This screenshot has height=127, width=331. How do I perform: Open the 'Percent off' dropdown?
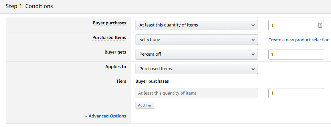tap(197, 54)
